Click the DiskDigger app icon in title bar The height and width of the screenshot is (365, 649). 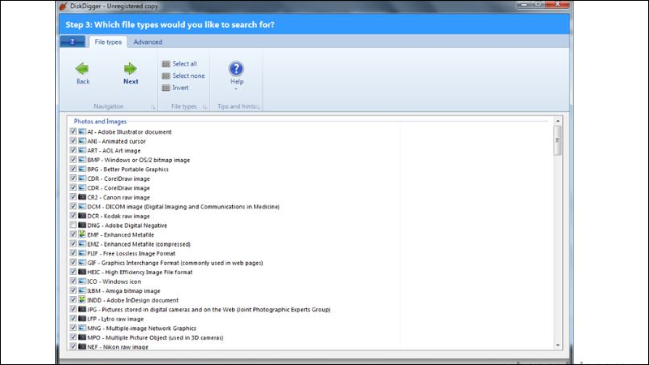pos(63,6)
